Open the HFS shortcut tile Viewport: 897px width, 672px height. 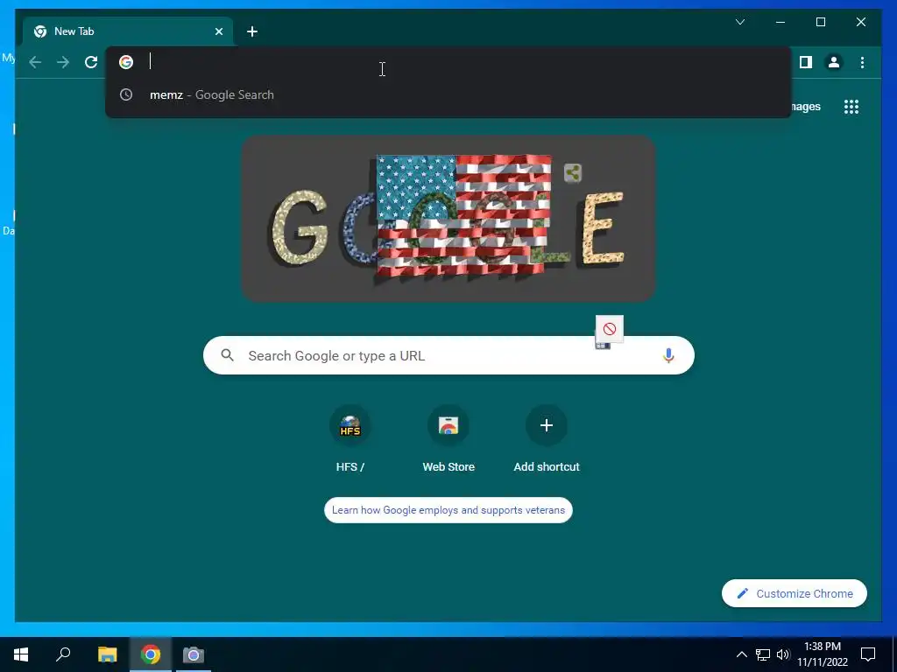[x=350, y=439]
